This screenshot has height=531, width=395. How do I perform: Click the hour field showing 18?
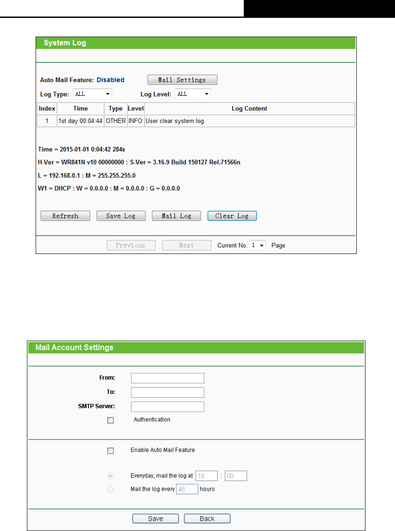[x=207, y=476]
